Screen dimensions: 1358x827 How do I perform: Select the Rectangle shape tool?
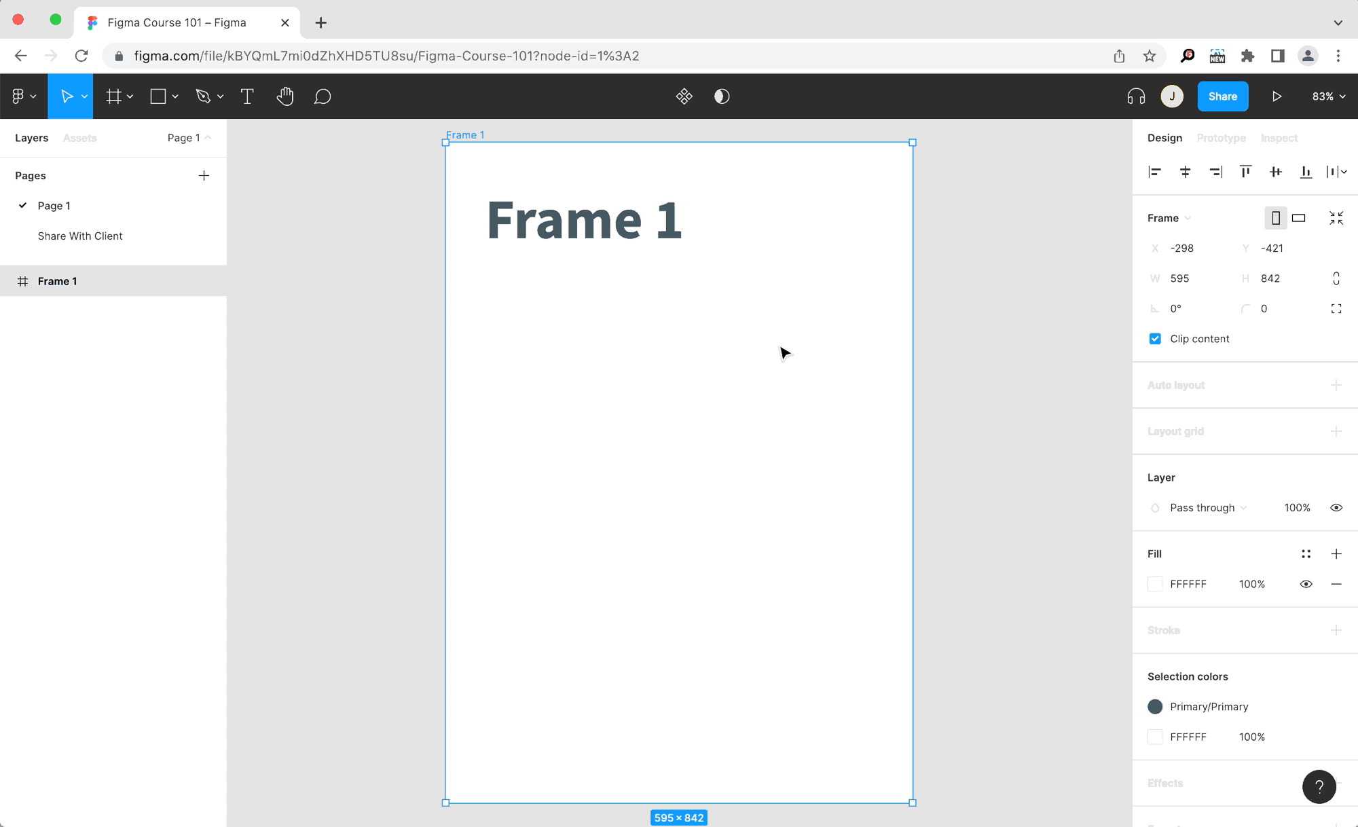tap(158, 96)
